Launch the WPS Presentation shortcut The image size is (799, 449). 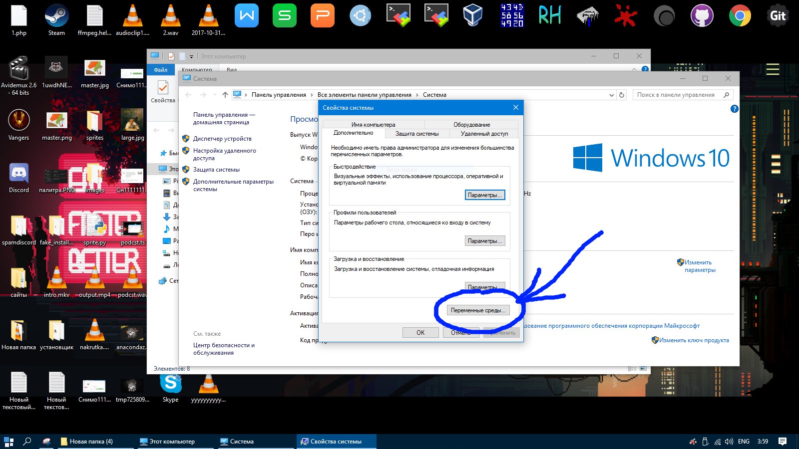coord(323,15)
